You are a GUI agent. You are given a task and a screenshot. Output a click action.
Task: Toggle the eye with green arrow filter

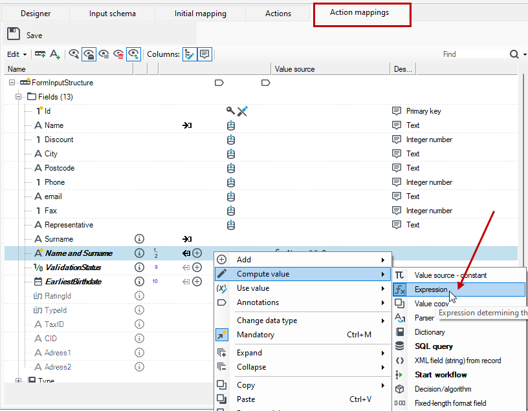click(x=133, y=54)
